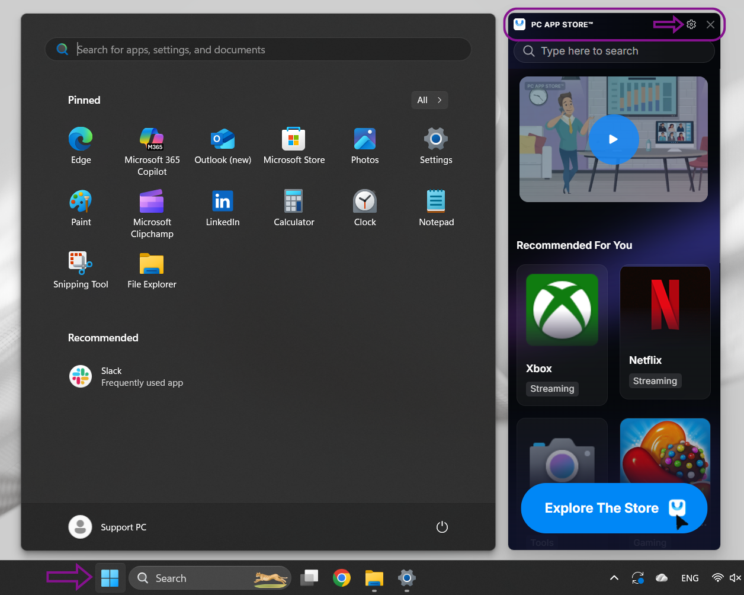Switch the ENG input language
Viewport: 744px width, 595px height.
coord(690,578)
